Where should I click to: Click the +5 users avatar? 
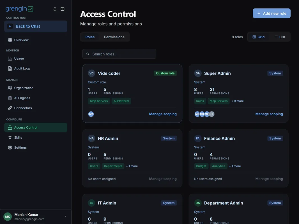211,114
